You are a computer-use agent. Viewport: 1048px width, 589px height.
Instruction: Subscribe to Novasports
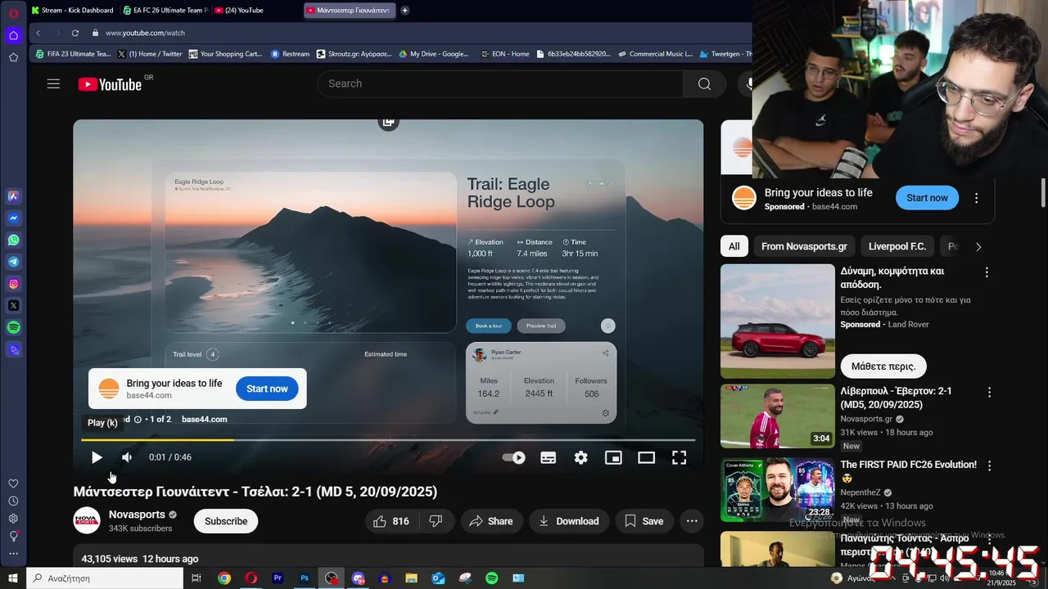(x=226, y=521)
